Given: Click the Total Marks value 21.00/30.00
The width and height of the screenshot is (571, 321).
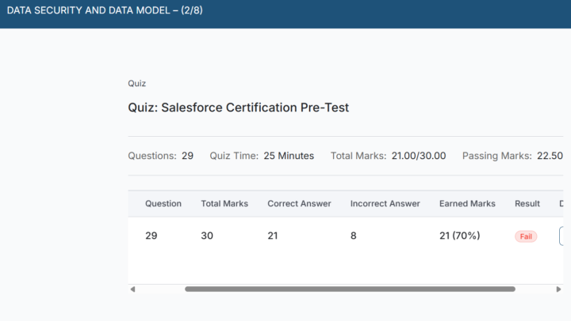Looking at the screenshot, I should pyautogui.click(x=419, y=156).
